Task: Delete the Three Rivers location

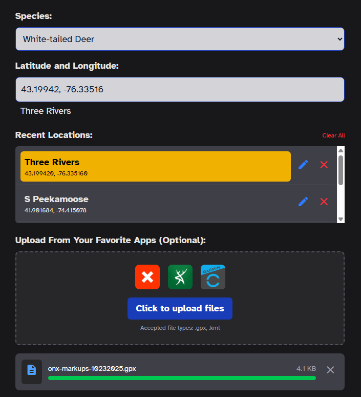Action: point(324,165)
